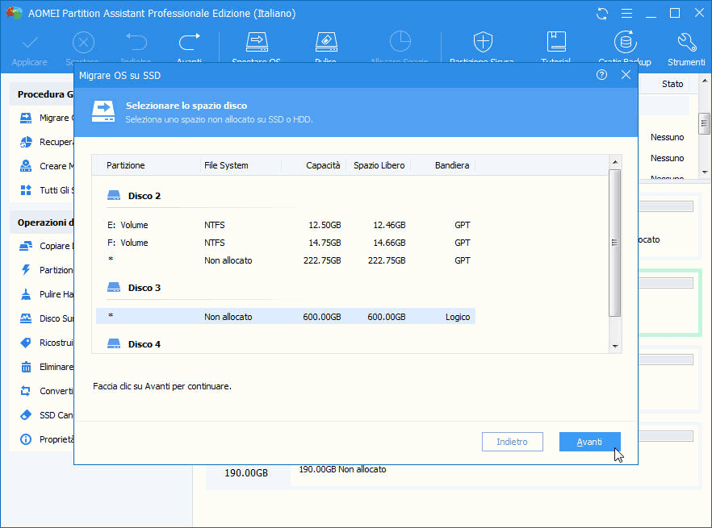Click the Applicare checkmark icon
The image size is (712, 528).
coord(29,43)
